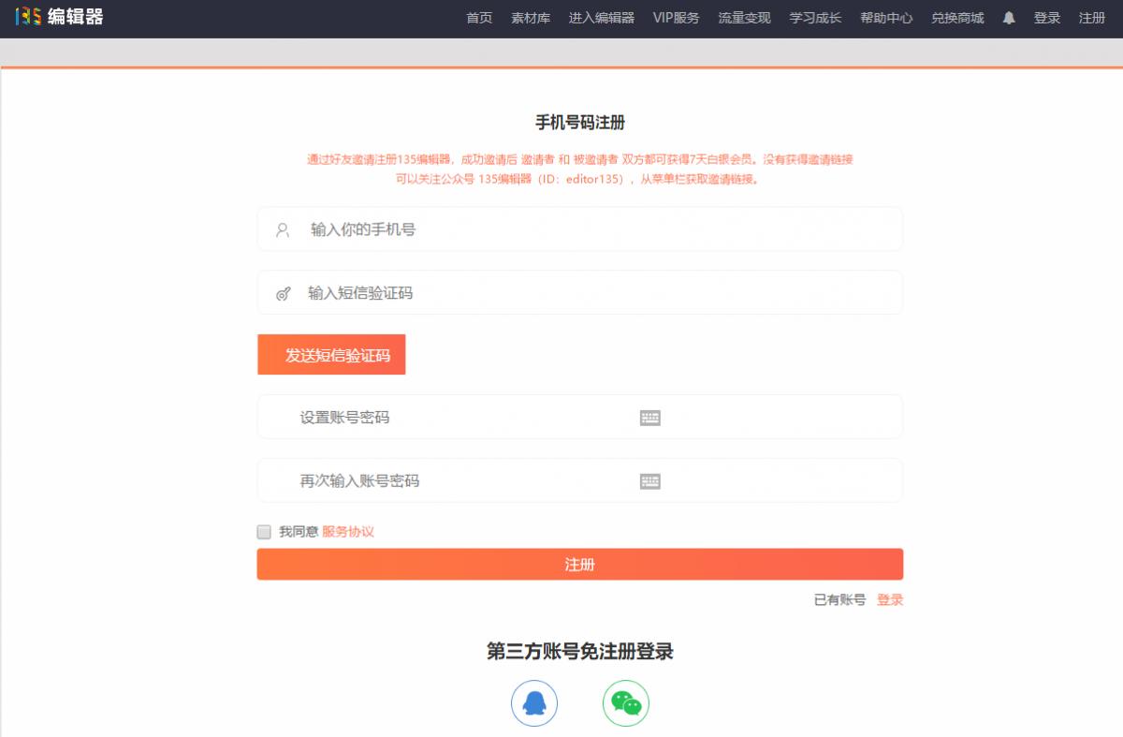Log in with the WeChat icon
Image resolution: width=1123 pixels, height=737 pixels.
[625, 703]
